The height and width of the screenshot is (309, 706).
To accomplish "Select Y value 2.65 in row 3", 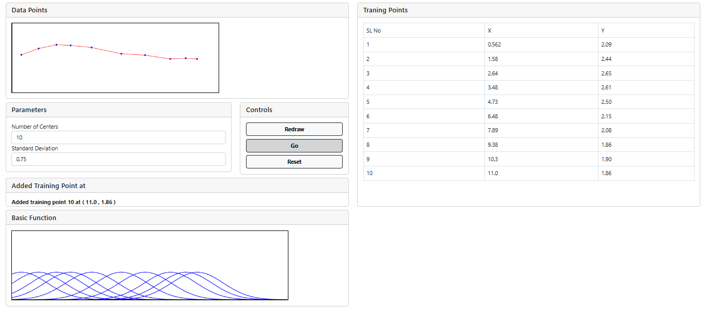I will pos(606,73).
